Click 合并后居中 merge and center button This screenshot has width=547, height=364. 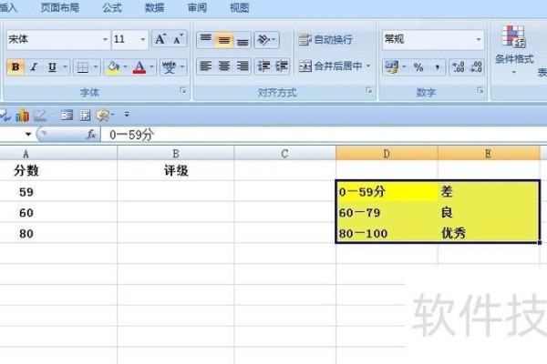click(330, 66)
